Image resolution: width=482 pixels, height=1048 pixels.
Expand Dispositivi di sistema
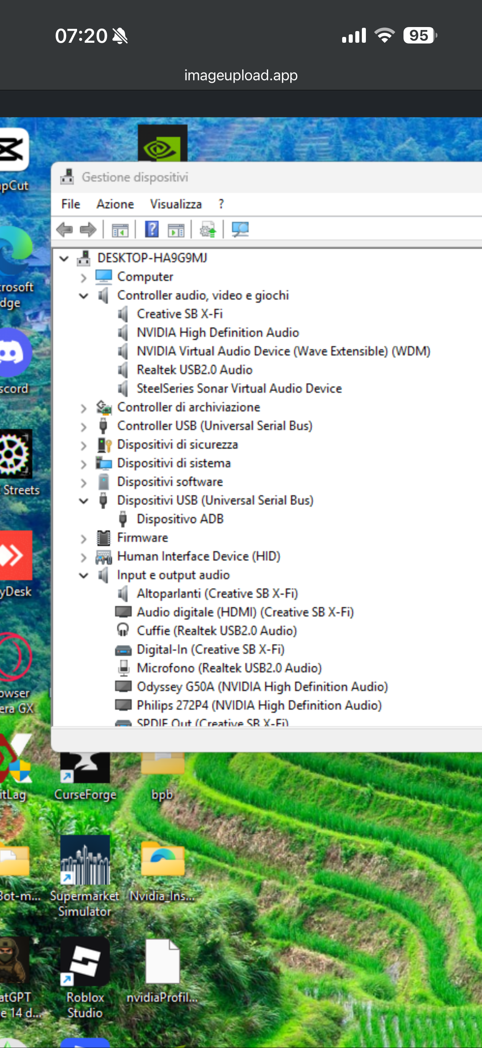pos(83,464)
